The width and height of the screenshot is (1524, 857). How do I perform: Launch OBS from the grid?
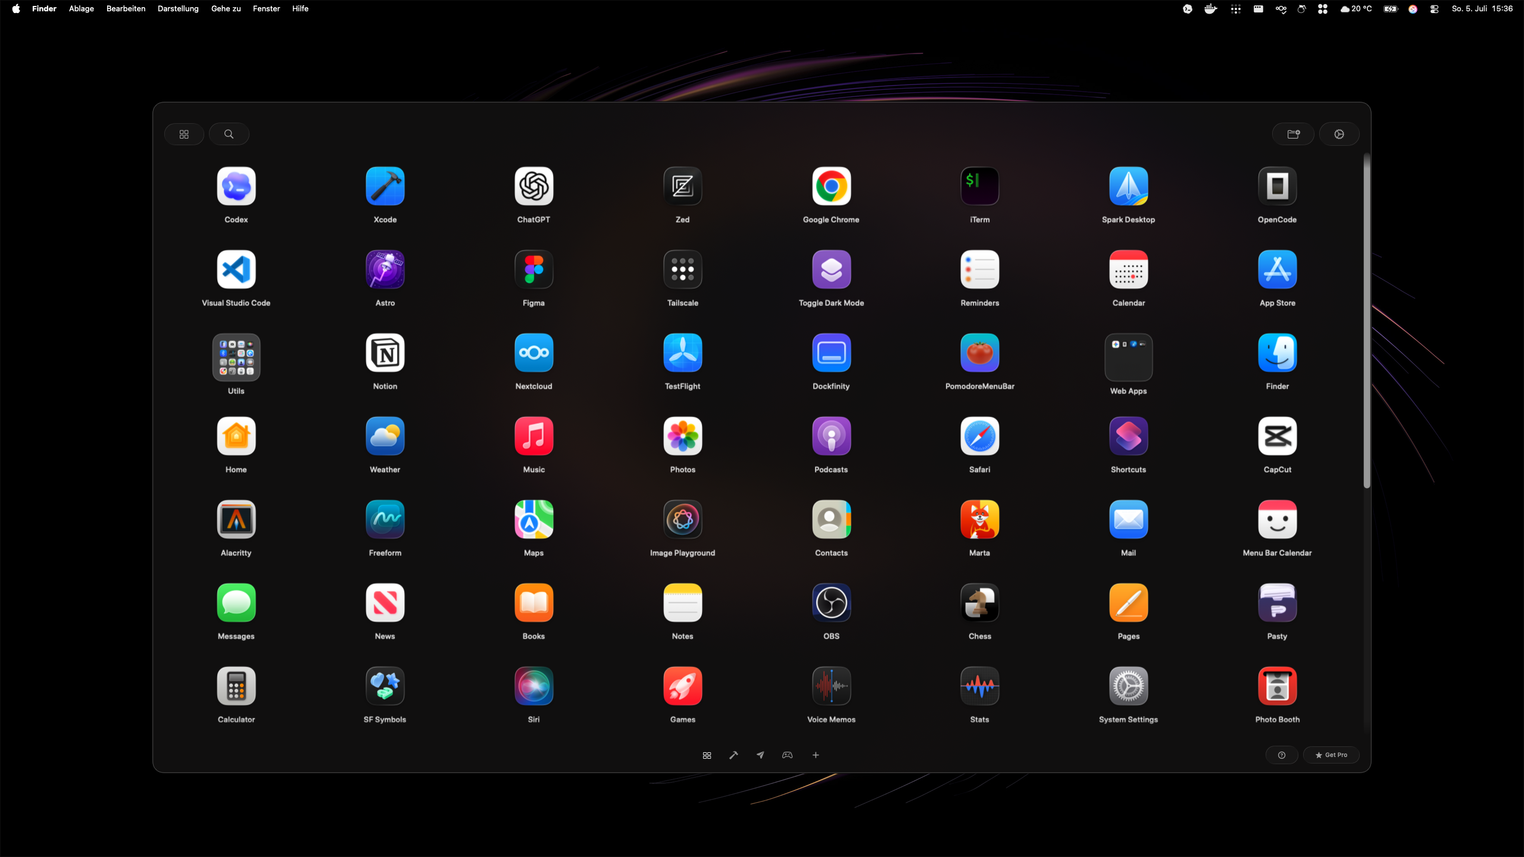[831, 603]
